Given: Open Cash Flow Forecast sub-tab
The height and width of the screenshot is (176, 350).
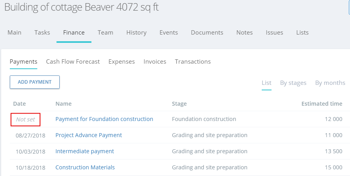Looking at the screenshot, I should point(73,62).
